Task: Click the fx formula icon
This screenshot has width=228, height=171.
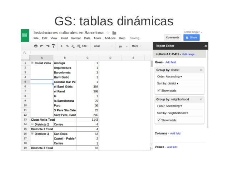Action: click(25, 52)
